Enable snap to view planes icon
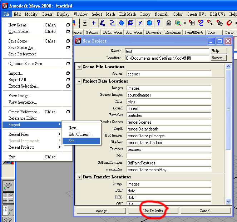237x222 pixels. [219, 23]
